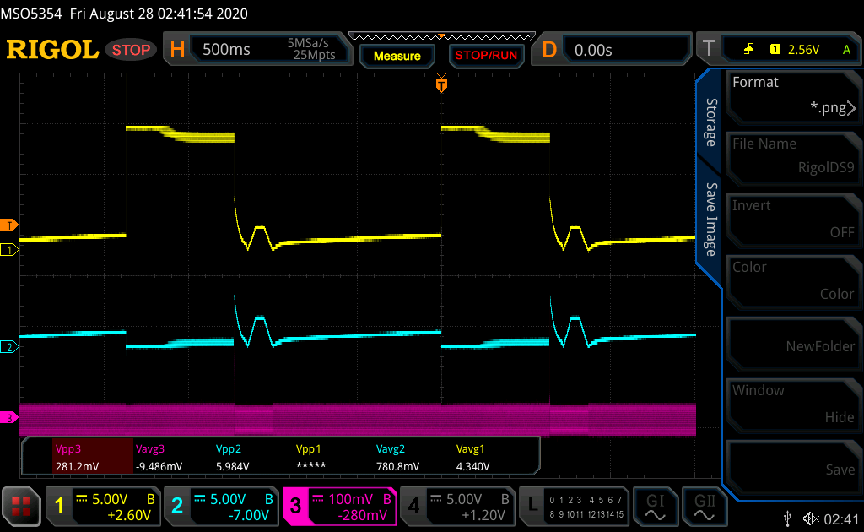Click the STOP/RUN button
The height and width of the screenshot is (532, 864).
(486, 56)
